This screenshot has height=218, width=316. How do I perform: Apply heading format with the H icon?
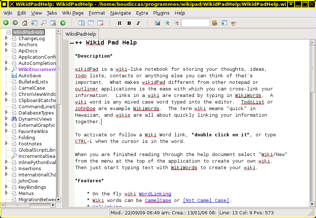click(x=119, y=23)
